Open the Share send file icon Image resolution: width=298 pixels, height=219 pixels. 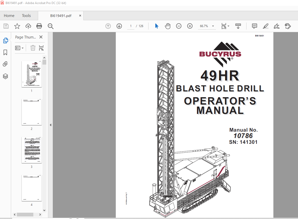[x=288, y=26]
